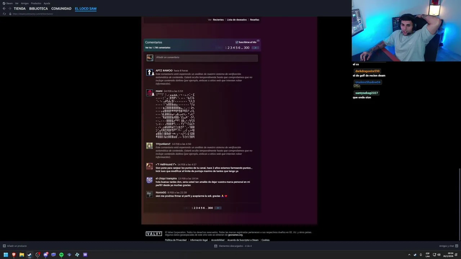Open File Explorer from the taskbar
The image size is (461, 259).
coord(22,255)
